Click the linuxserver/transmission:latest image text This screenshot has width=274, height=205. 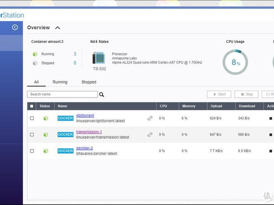click(x=102, y=137)
